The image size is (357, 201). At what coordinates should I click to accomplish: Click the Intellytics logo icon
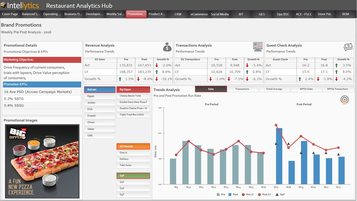point(3,5)
